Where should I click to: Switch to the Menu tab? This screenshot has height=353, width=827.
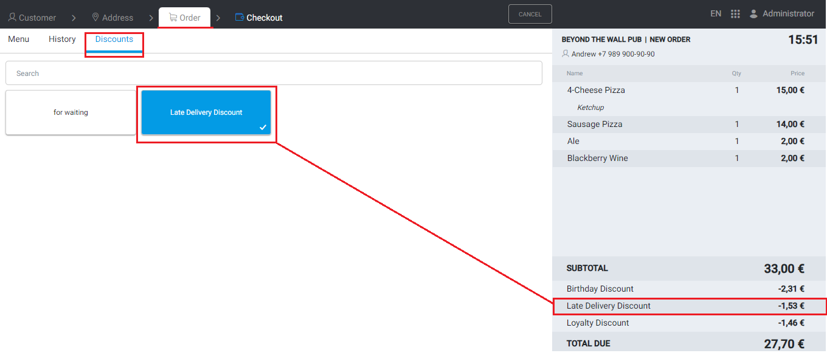point(19,39)
